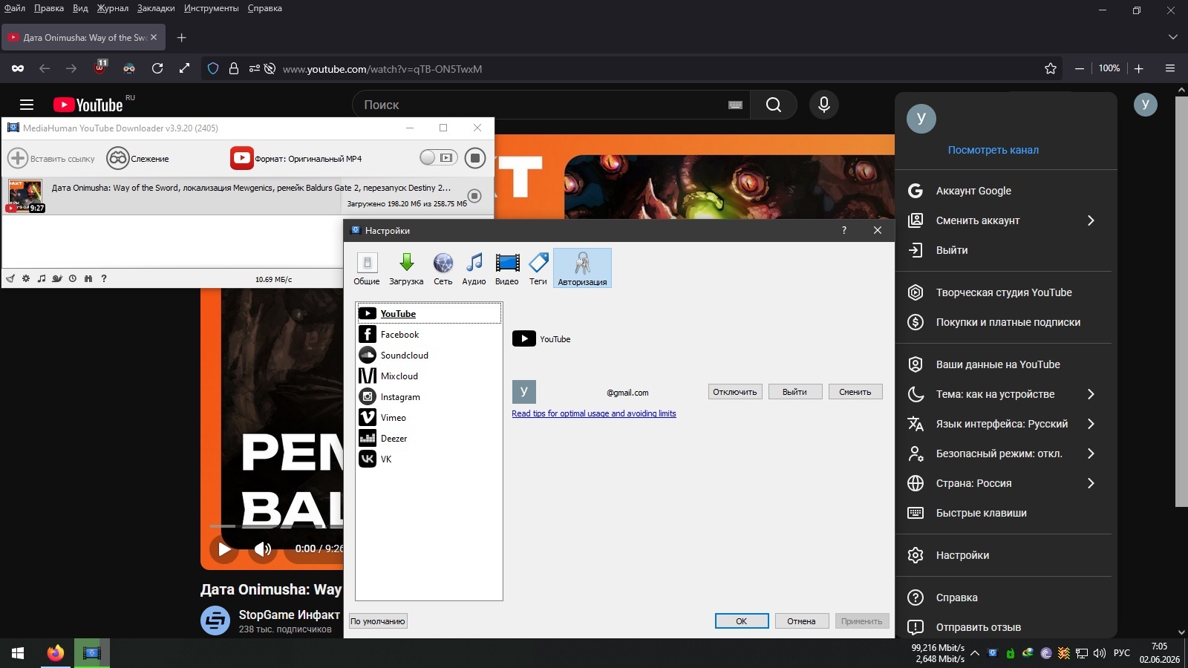Image resolution: width=1188 pixels, height=668 pixels.
Task: Stop all downloads with the toolbar stop button
Action: pos(475,157)
